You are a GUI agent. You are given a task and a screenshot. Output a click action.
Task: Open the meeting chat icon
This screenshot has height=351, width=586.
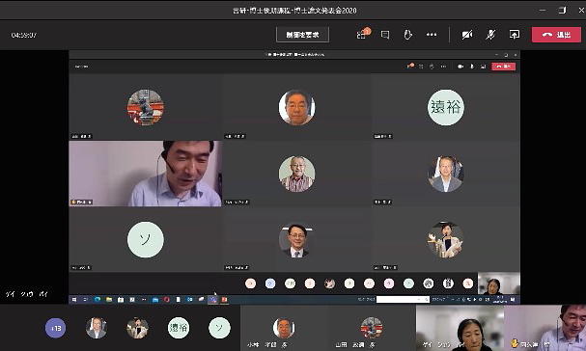pyautogui.click(x=385, y=35)
